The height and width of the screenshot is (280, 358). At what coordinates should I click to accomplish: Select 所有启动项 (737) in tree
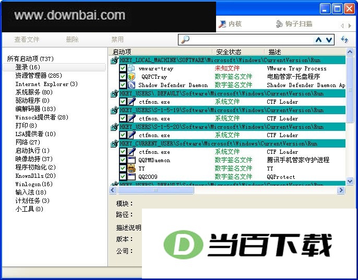[30, 59]
